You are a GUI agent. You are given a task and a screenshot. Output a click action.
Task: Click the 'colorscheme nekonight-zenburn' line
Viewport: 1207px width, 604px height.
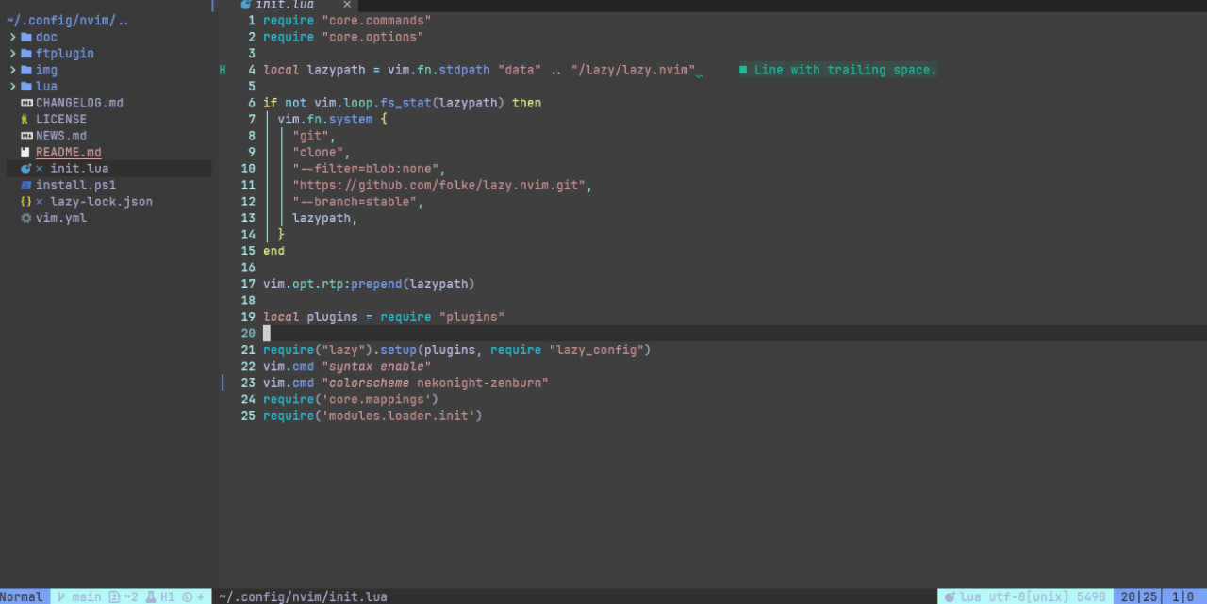[x=405, y=384]
